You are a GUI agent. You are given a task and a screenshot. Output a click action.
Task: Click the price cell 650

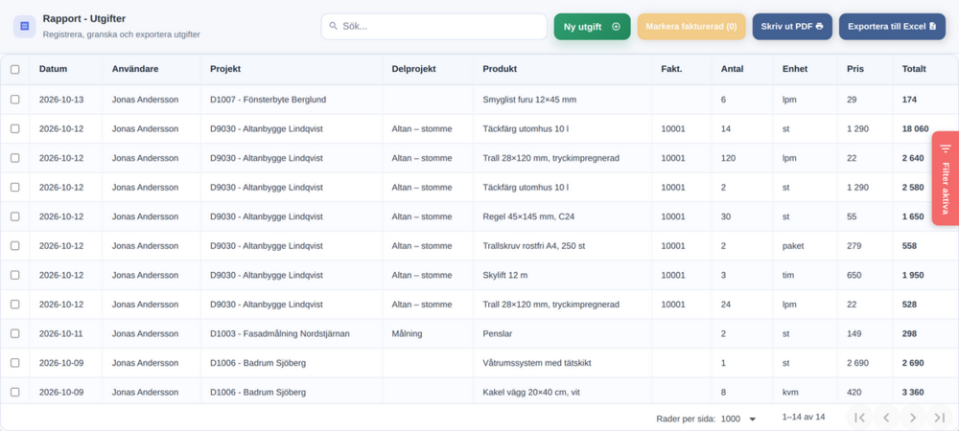pos(854,275)
